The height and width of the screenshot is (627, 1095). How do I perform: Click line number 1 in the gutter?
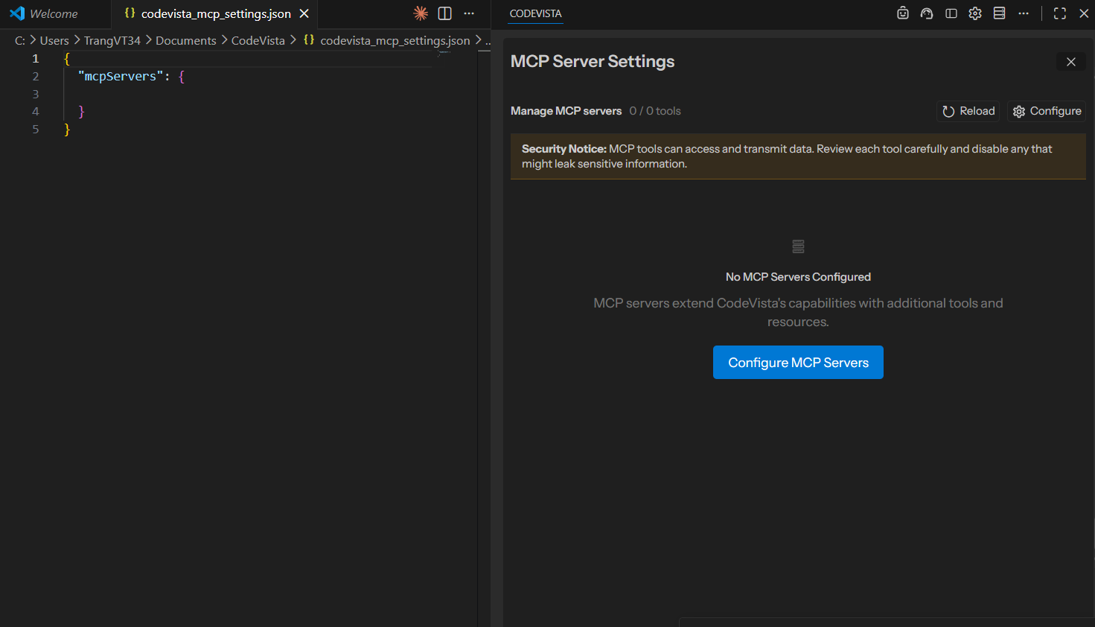(35, 58)
